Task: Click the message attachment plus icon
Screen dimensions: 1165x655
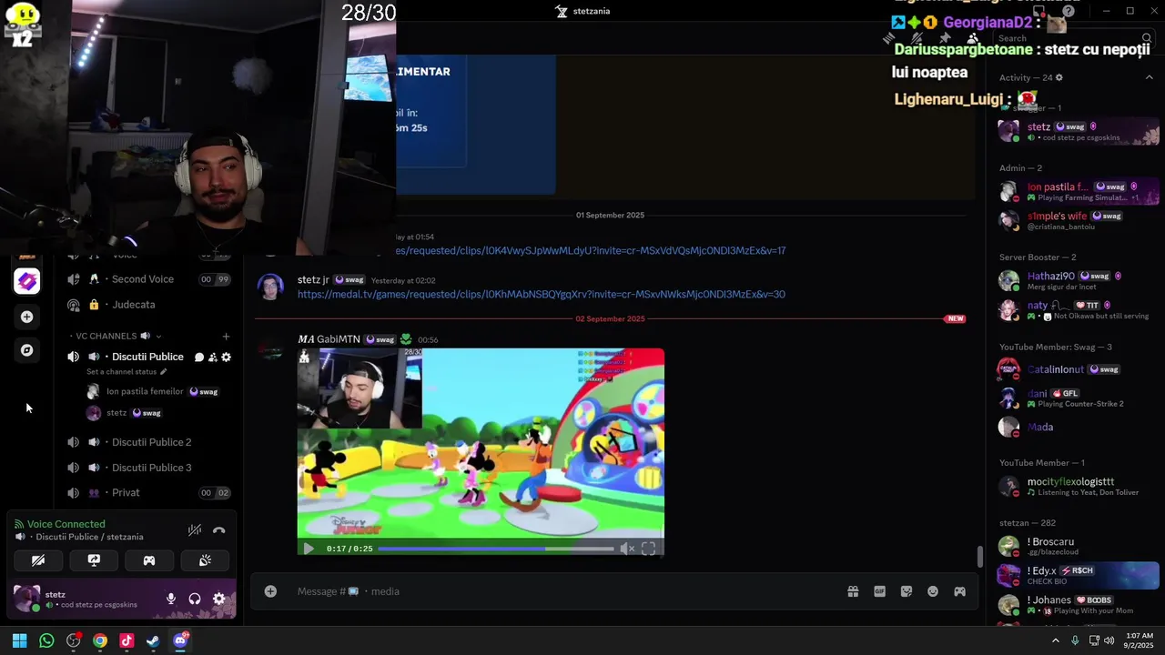Action: point(270,591)
